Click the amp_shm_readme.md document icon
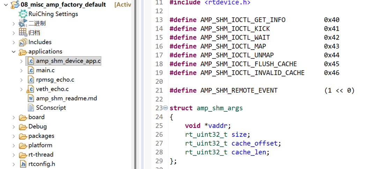 point(31,98)
